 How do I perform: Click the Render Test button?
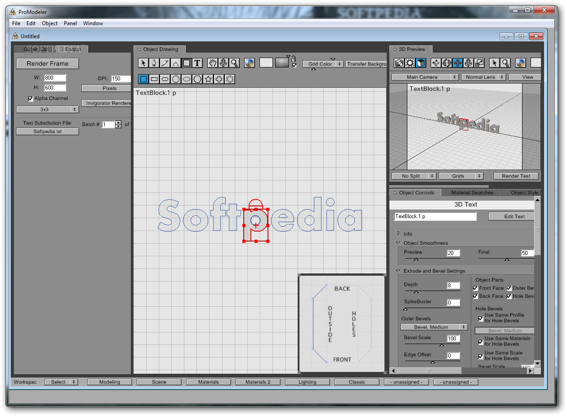tap(516, 176)
